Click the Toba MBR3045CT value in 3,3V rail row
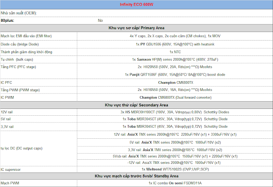 [x=175, y=126]
